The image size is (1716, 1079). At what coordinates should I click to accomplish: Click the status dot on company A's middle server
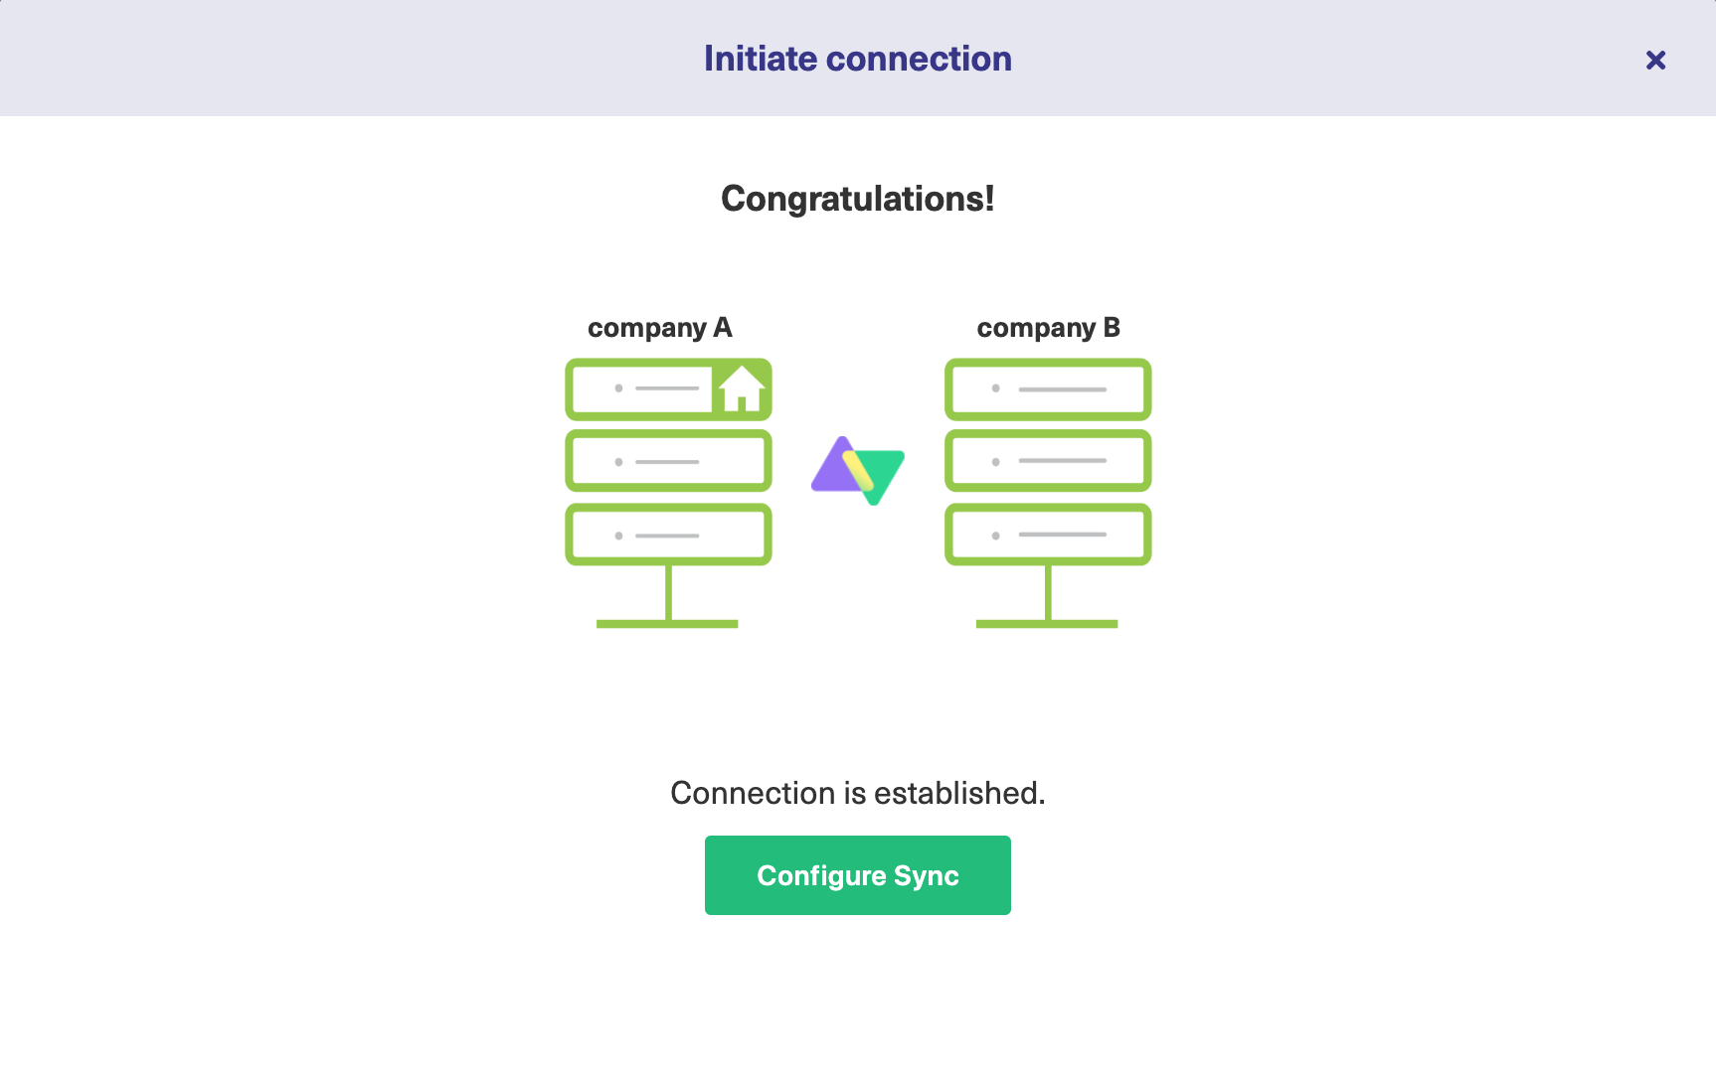coord(616,460)
